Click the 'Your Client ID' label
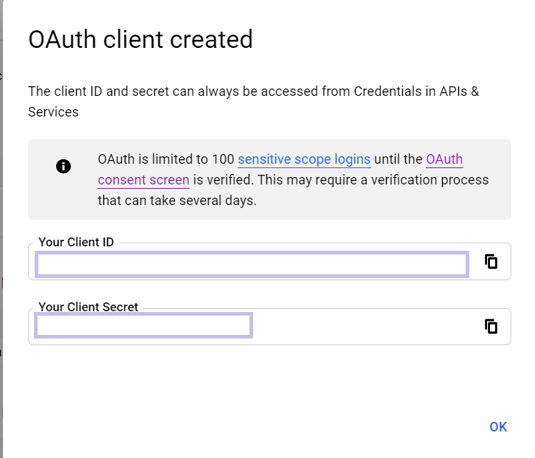 coord(76,242)
